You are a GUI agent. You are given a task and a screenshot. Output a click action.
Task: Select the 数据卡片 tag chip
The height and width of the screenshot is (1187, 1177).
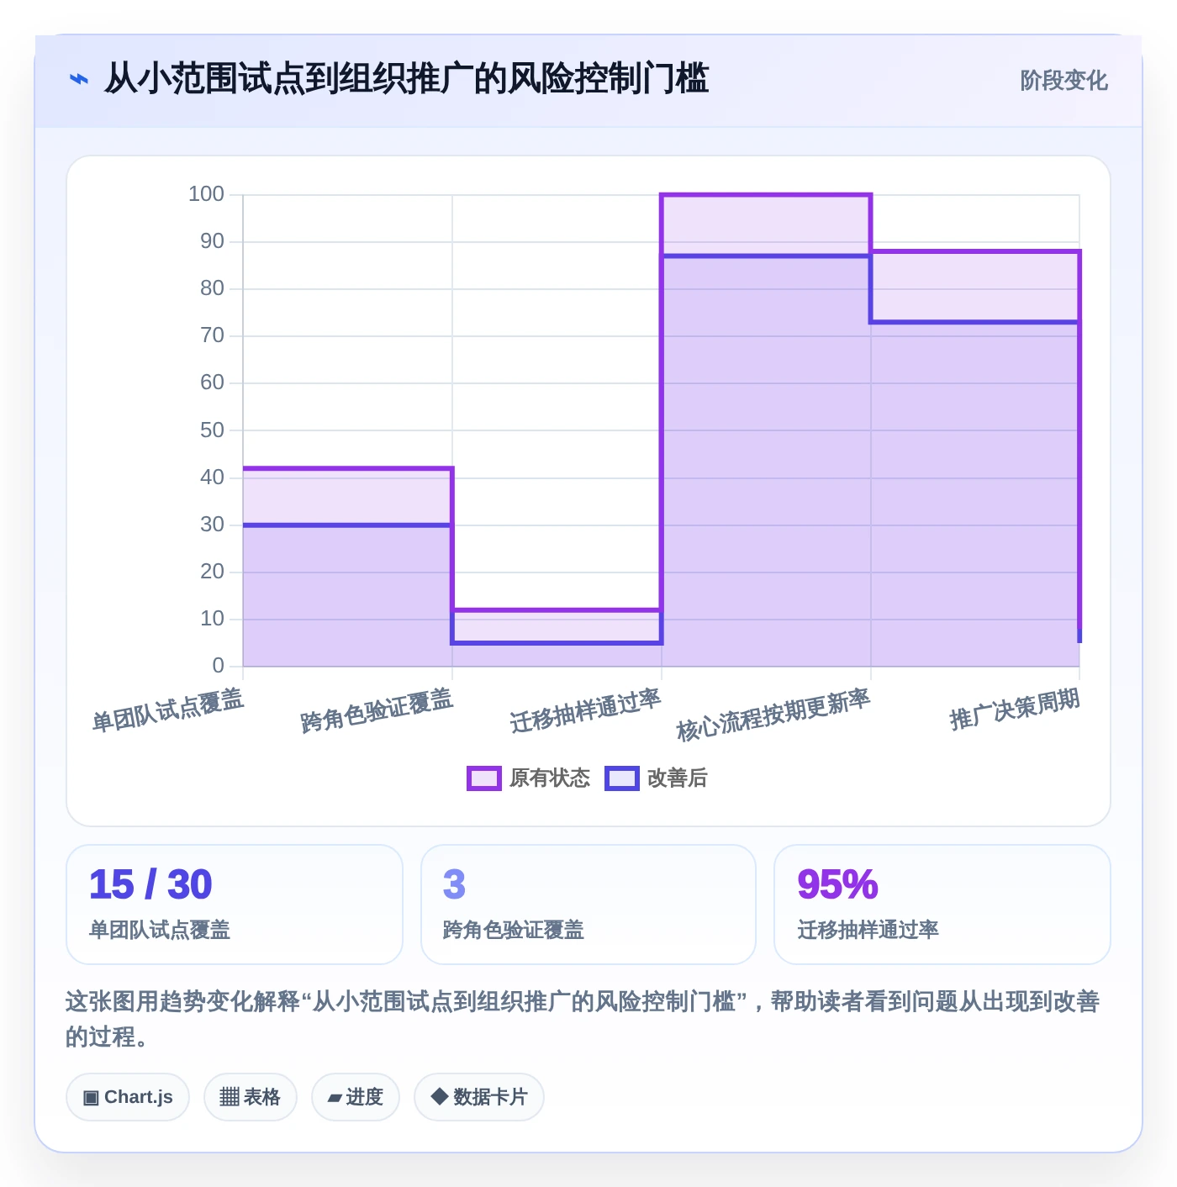tap(479, 1097)
